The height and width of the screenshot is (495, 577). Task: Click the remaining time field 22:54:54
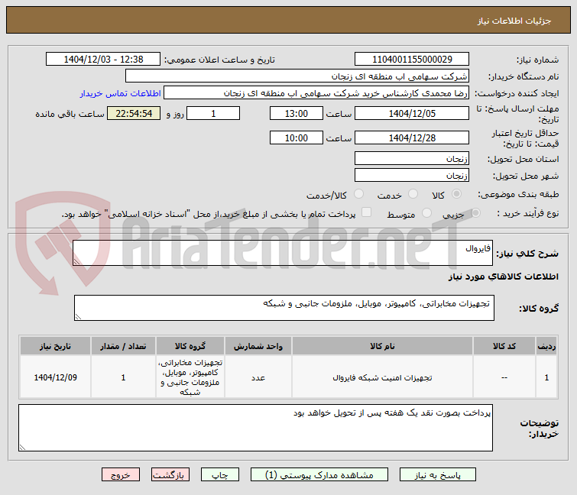[x=134, y=113]
